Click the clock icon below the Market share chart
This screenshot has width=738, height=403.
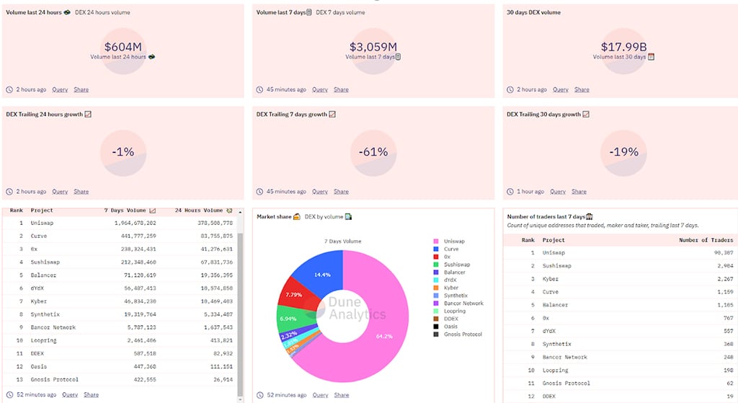(260, 395)
